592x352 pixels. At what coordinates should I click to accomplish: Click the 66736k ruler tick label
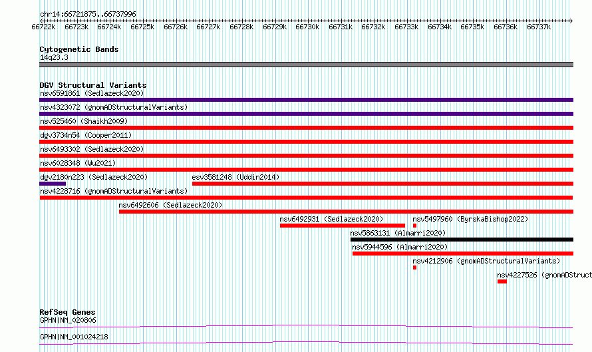click(x=506, y=27)
